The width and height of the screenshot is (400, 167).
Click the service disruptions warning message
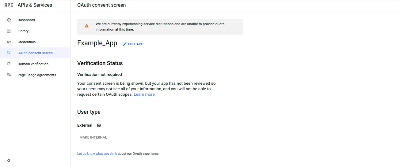pyautogui.click(x=160, y=27)
